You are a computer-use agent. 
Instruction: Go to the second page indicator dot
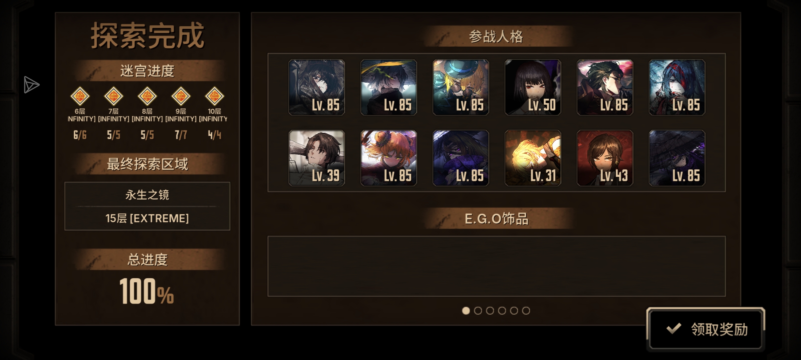(478, 311)
